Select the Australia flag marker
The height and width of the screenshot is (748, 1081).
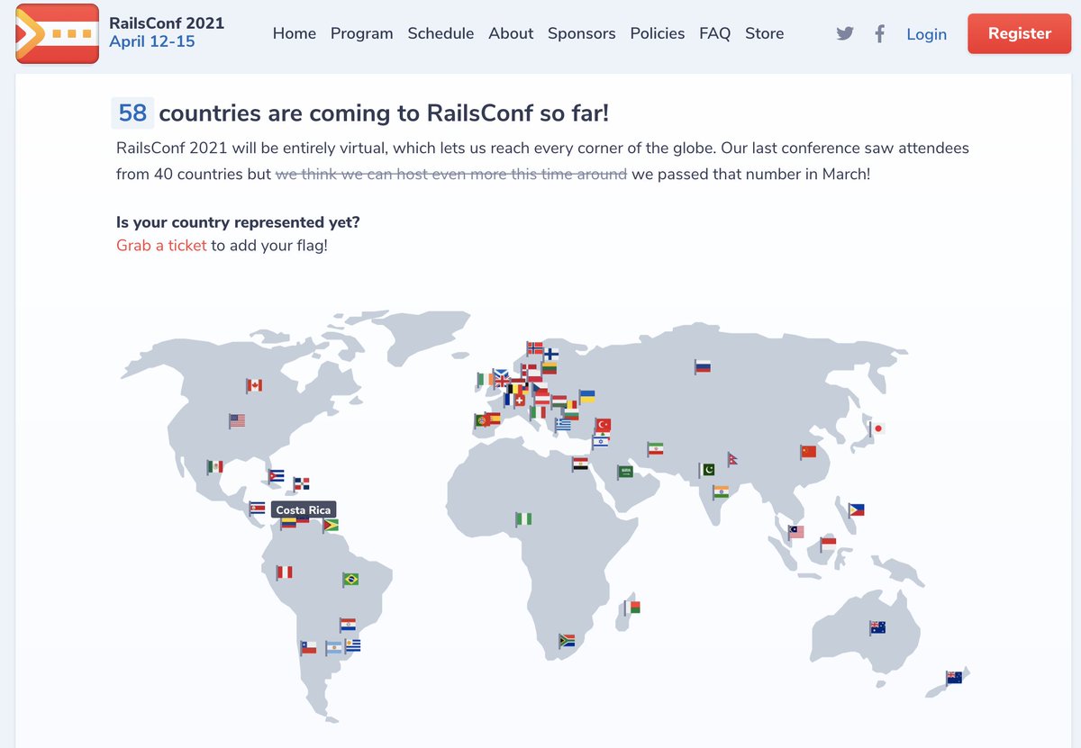click(x=877, y=628)
